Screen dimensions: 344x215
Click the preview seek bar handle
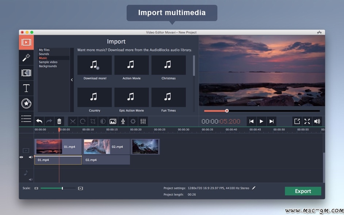pyautogui.click(x=227, y=111)
